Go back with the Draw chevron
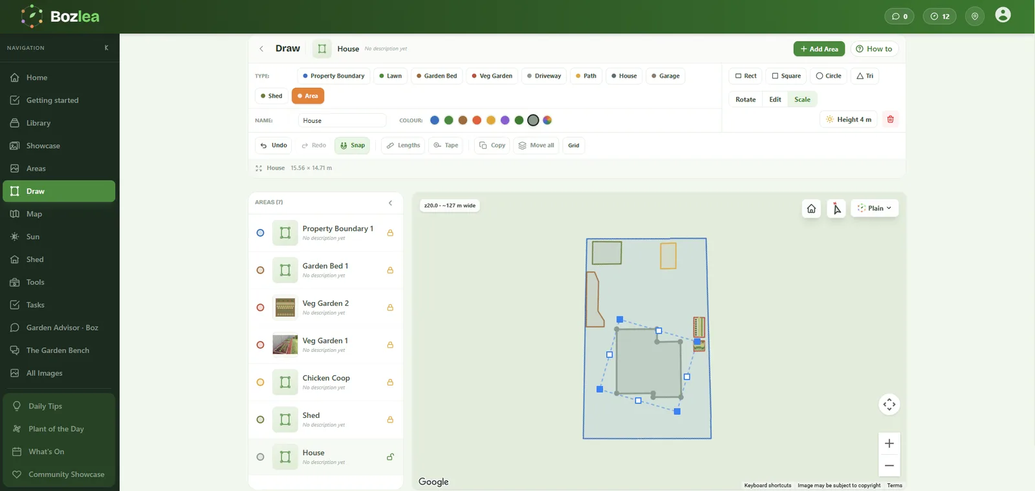The image size is (1035, 491). pos(261,49)
